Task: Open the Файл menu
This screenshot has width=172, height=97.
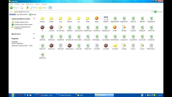Action: click(11, 4)
